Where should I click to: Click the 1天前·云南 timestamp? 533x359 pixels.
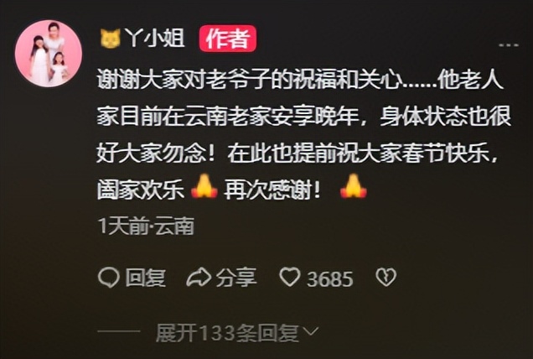point(146,226)
